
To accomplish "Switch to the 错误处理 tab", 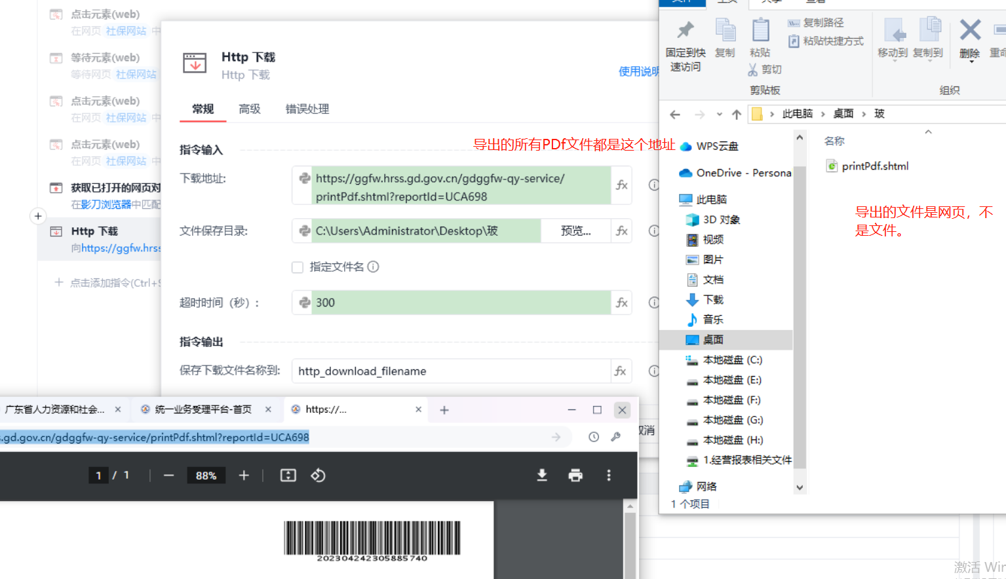I will [x=307, y=109].
